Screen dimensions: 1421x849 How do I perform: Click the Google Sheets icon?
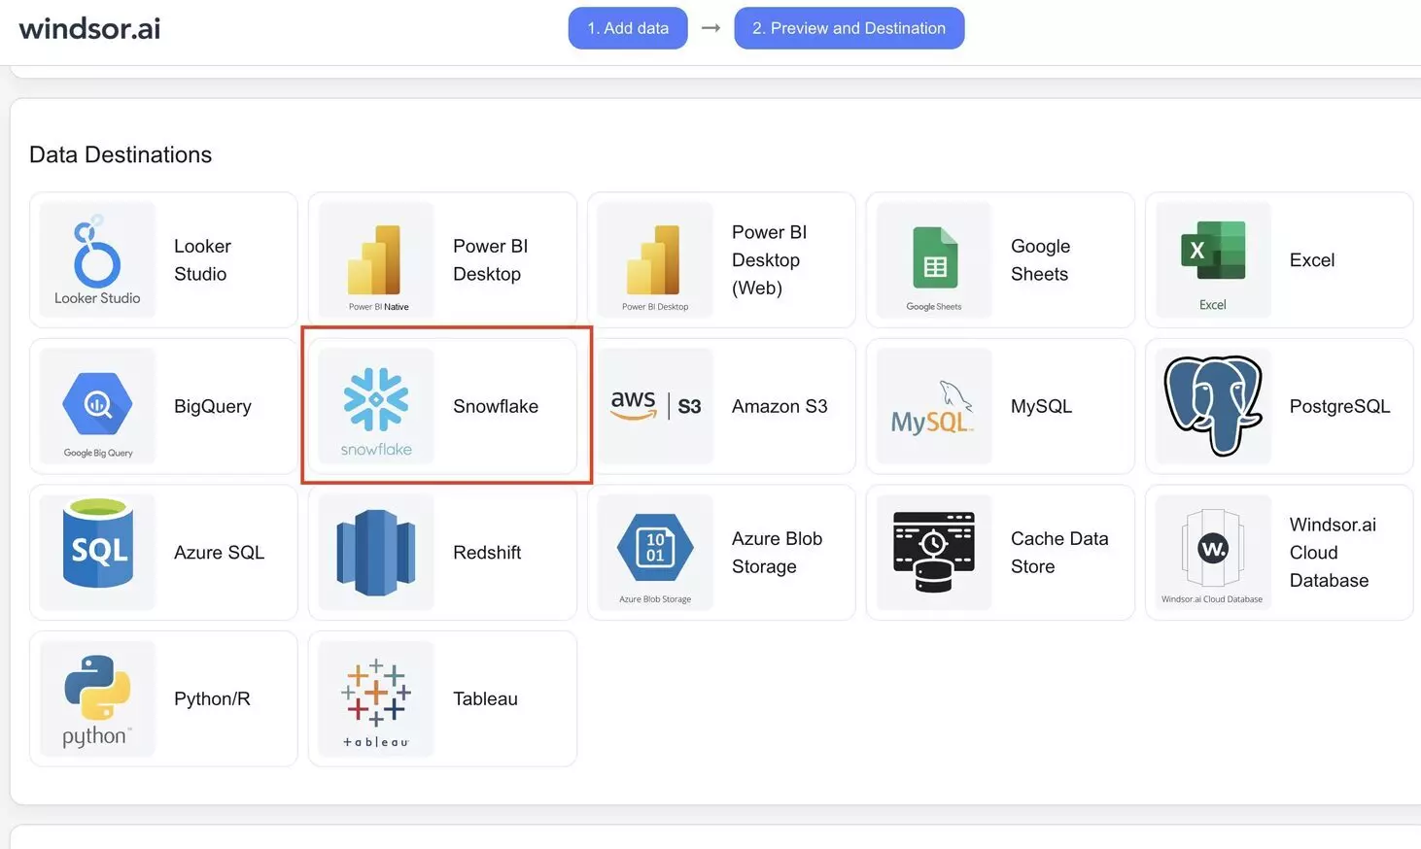(934, 259)
